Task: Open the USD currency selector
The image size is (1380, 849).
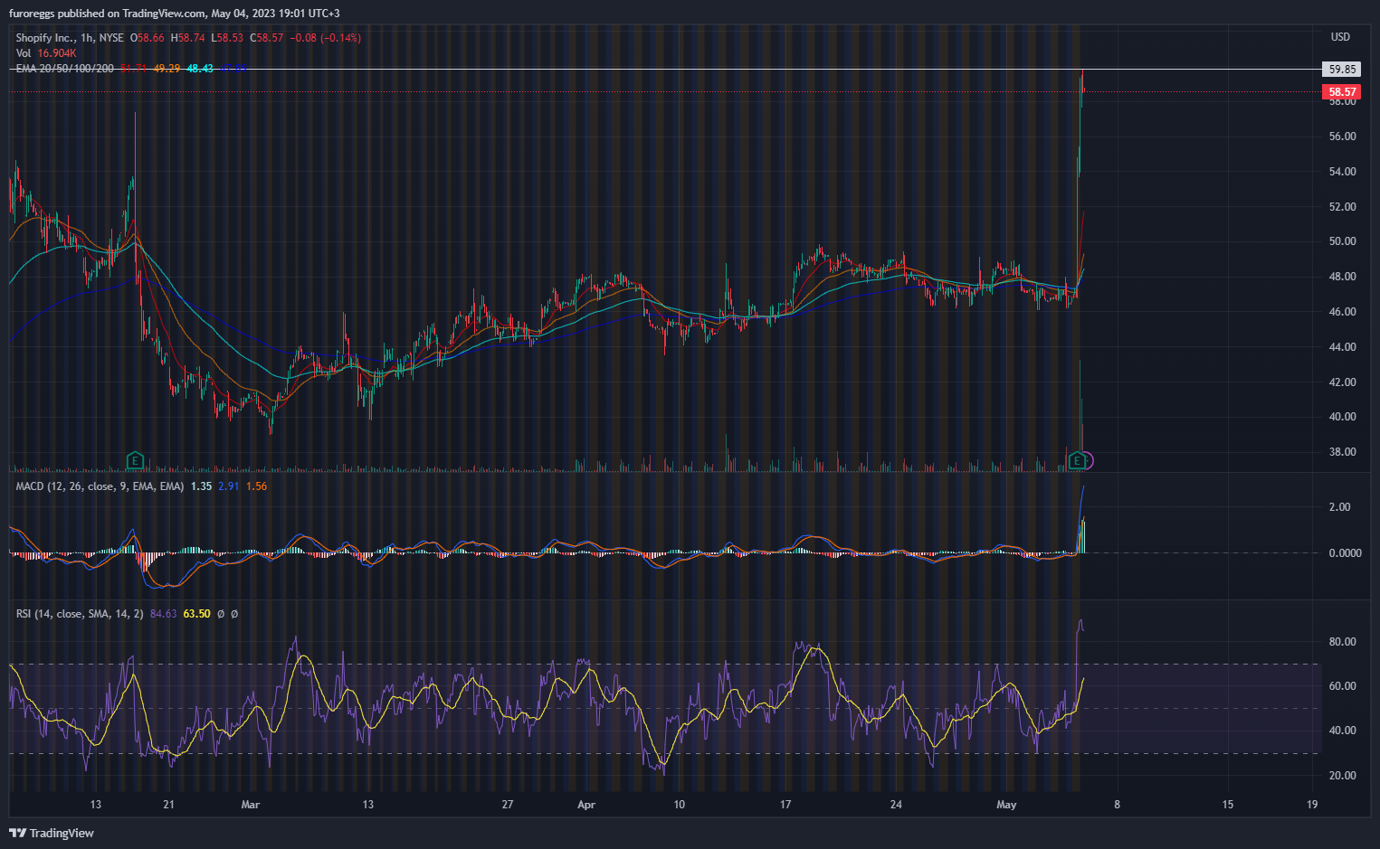Action: click(1340, 37)
